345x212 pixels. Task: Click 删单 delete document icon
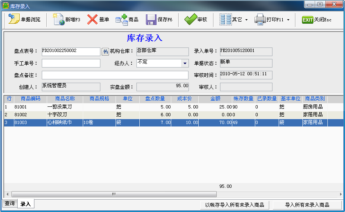(93, 20)
